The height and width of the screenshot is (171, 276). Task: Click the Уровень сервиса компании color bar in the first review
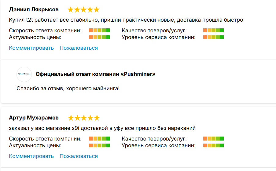click(x=214, y=37)
